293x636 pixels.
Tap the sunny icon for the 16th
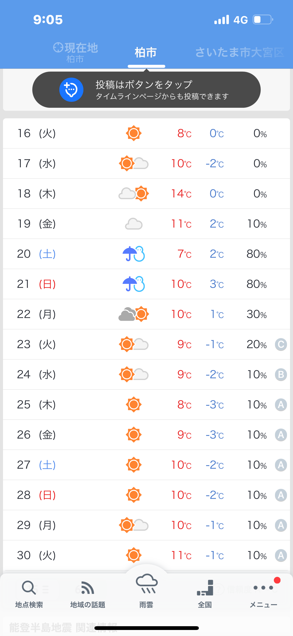[x=134, y=133]
